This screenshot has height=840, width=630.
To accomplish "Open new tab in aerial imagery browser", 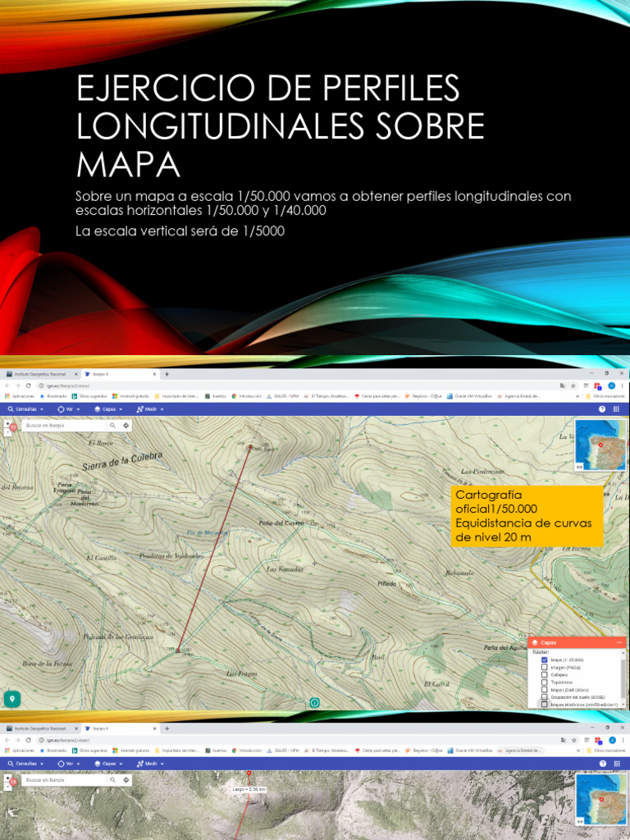I will [167, 728].
